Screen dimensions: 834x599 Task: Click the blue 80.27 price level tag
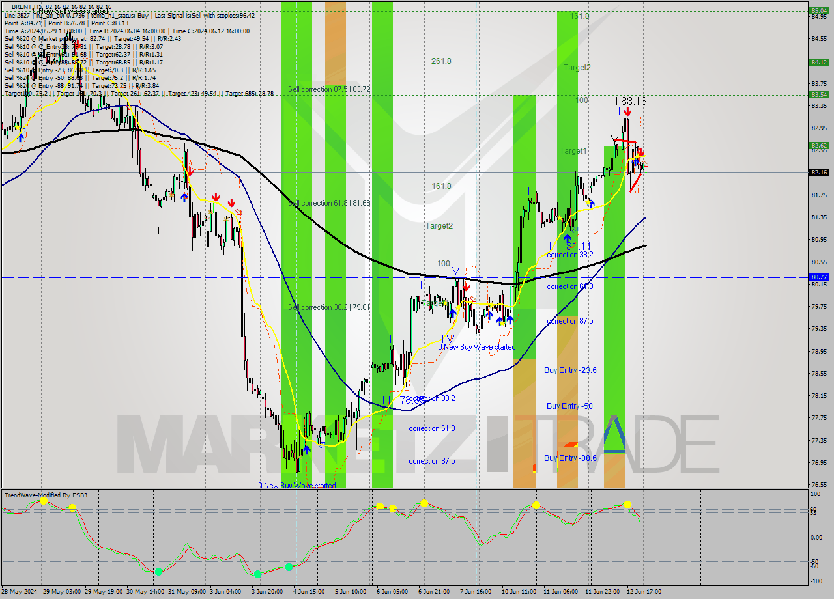point(818,277)
